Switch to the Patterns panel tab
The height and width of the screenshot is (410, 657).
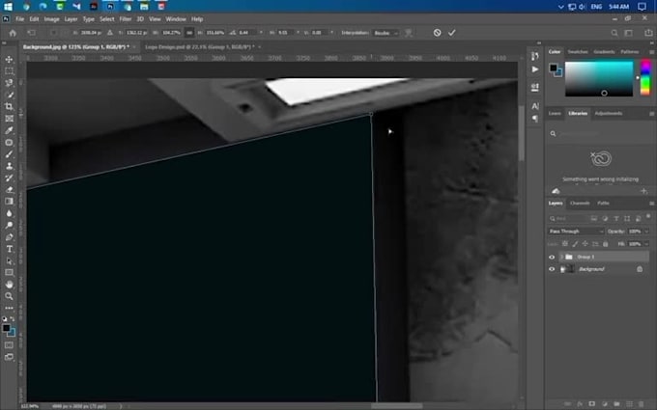click(x=630, y=52)
